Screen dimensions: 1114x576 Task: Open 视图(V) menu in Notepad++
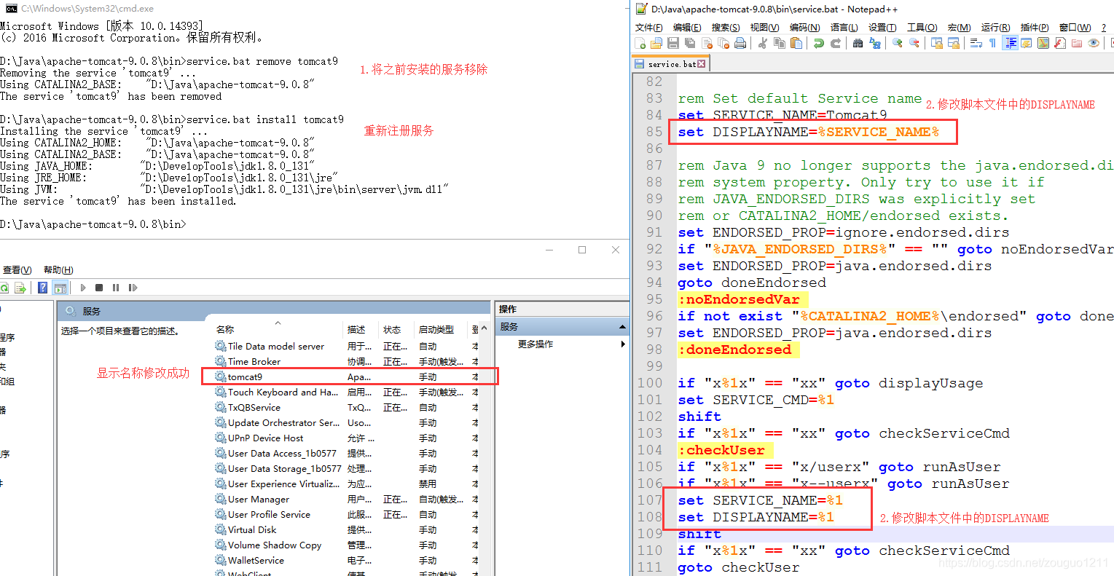tap(764, 28)
